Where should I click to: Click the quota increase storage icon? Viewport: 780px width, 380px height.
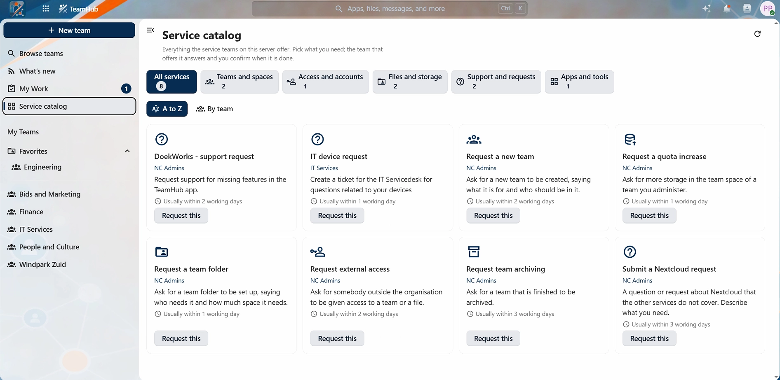(630, 140)
